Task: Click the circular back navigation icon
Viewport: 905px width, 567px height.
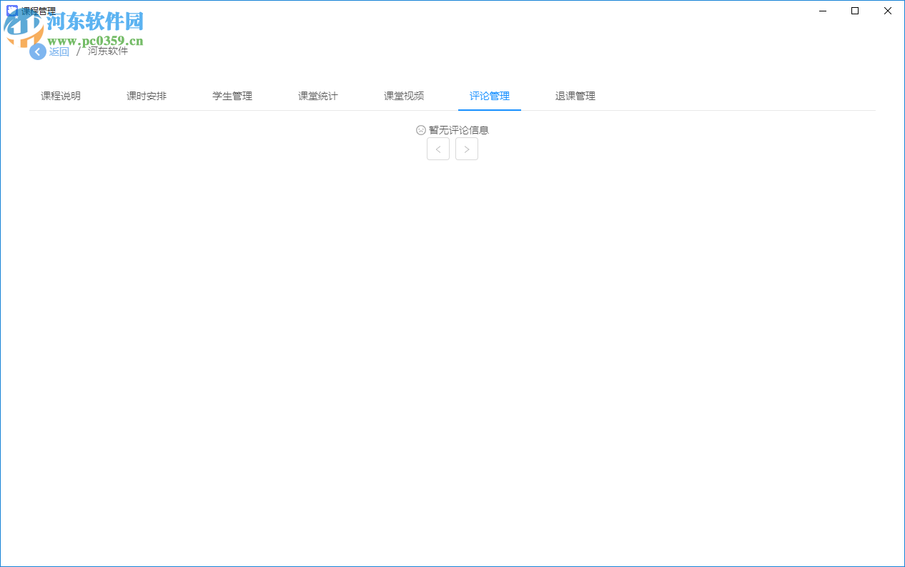Action: pos(37,51)
